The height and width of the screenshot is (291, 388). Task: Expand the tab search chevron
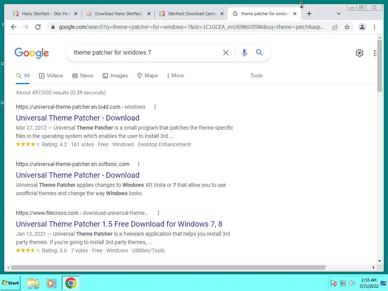pyautogui.click(x=339, y=14)
